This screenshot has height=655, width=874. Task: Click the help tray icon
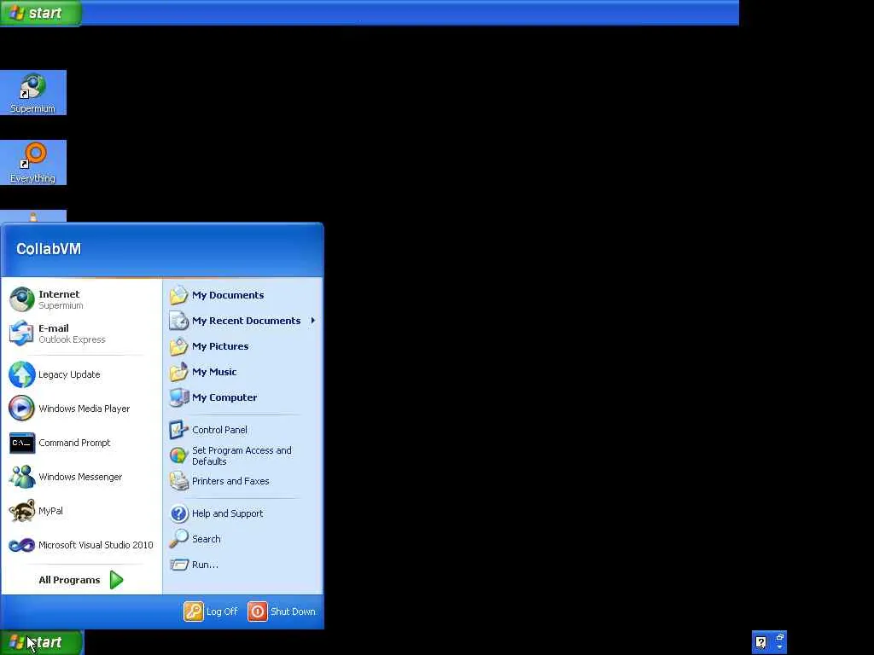point(760,641)
